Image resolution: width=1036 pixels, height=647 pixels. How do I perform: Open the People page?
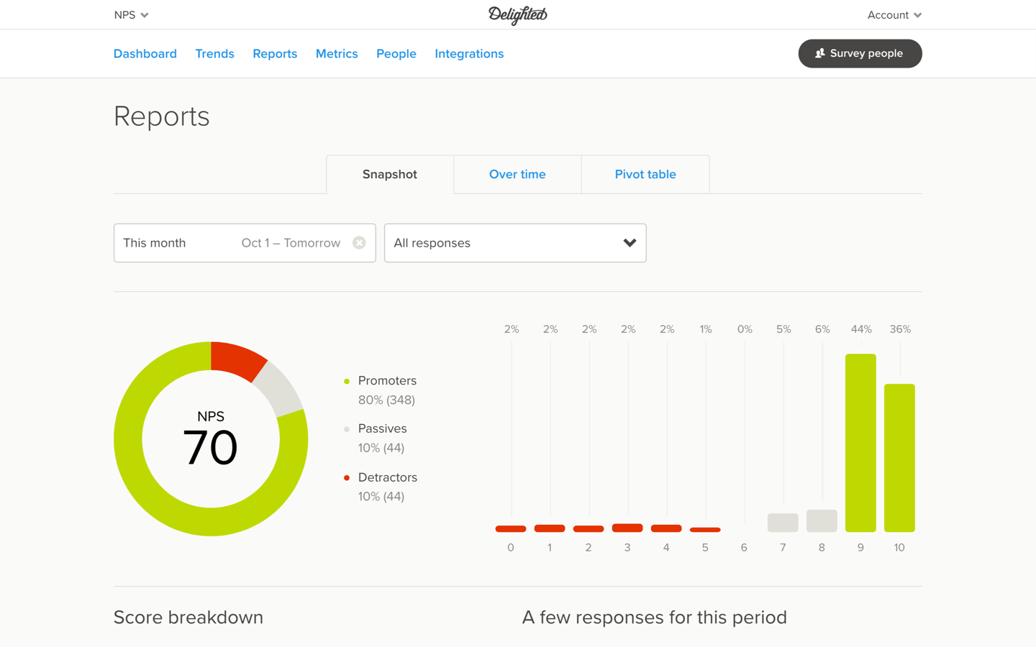(x=396, y=53)
